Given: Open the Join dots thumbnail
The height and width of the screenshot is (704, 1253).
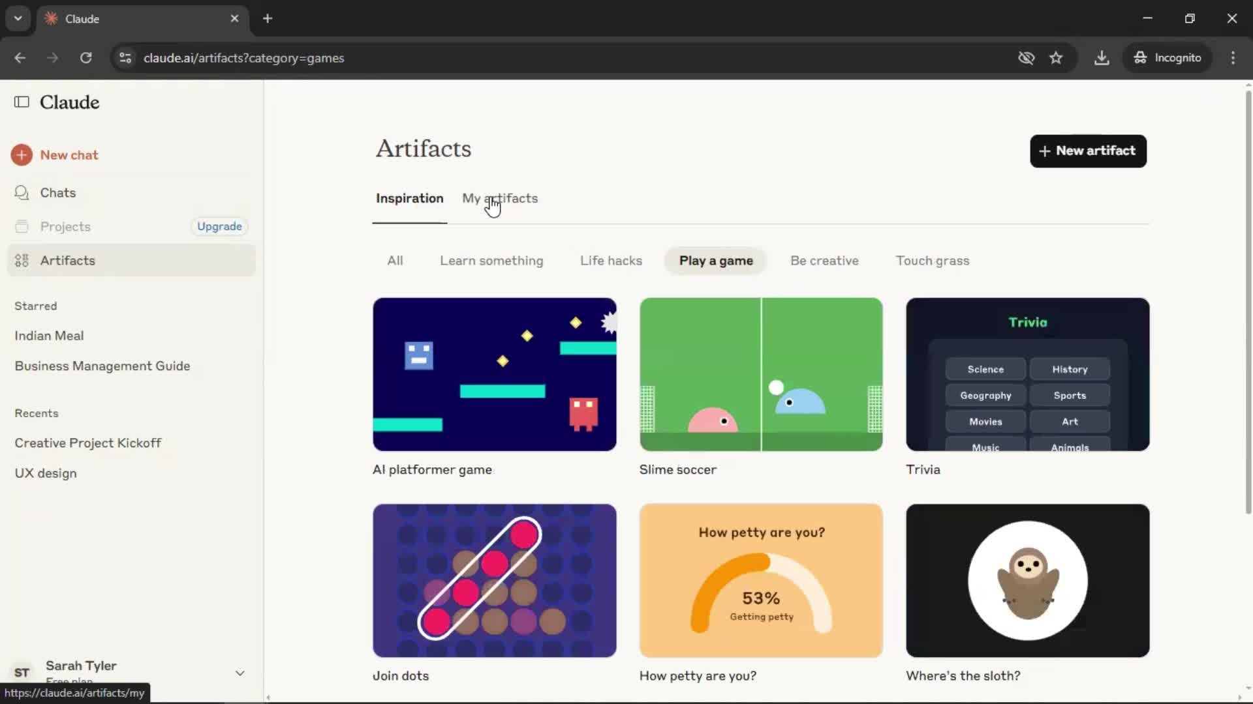Looking at the screenshot, I should (494, 580).
